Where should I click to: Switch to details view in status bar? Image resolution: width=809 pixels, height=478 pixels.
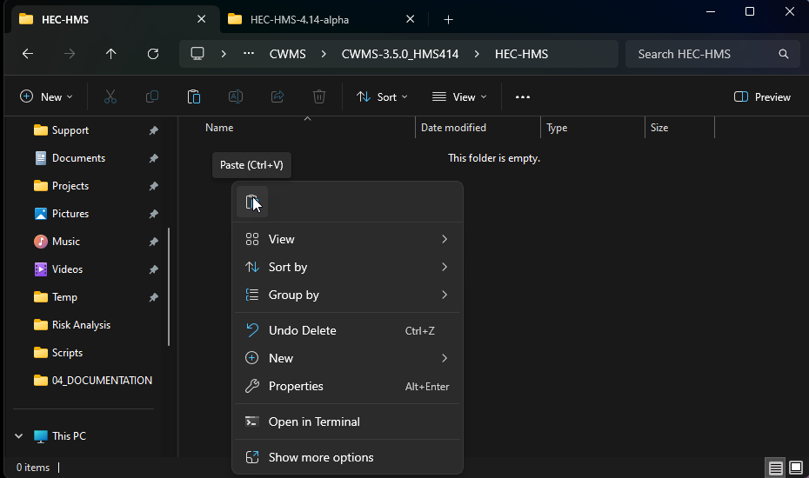coord(775,468)
